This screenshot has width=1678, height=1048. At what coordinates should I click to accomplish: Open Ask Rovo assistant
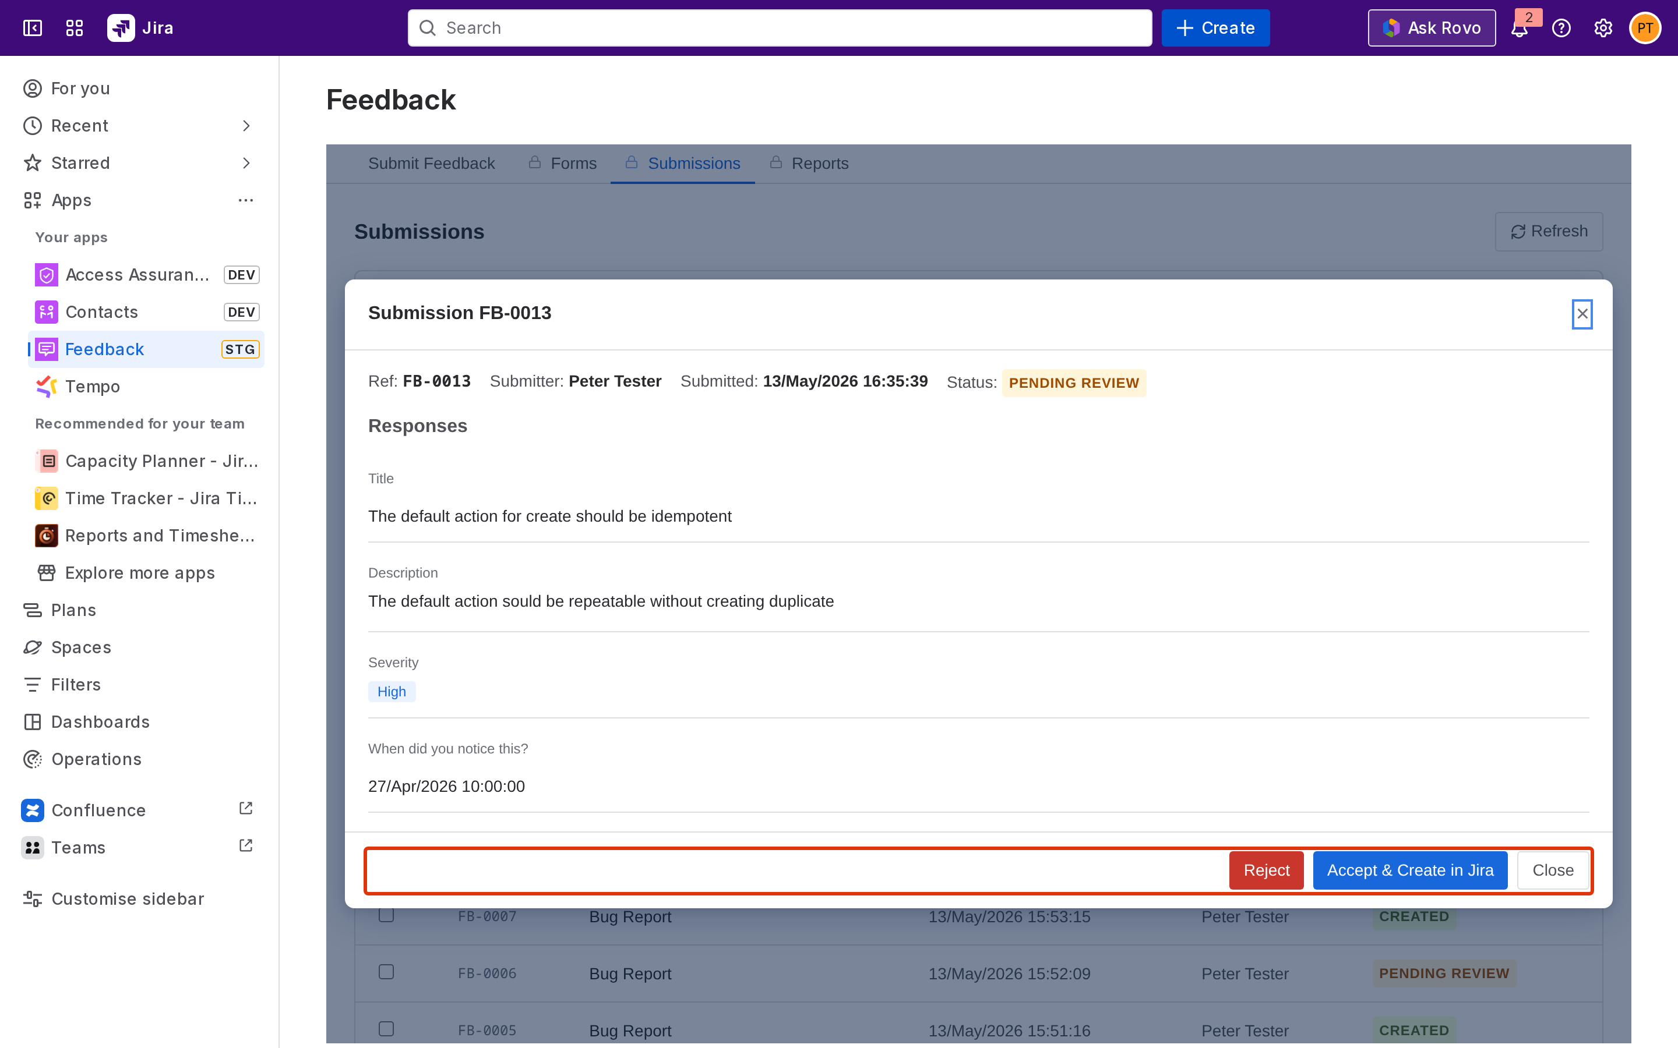pyautogui.click(x=1432, y=28)
